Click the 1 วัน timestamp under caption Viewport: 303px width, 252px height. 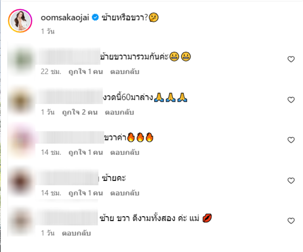point(48,31)
